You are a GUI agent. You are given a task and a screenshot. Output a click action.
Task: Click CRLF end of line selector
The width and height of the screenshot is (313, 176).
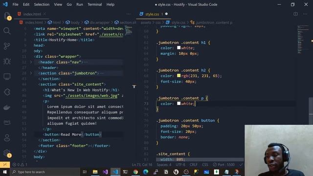click(194, 165)
